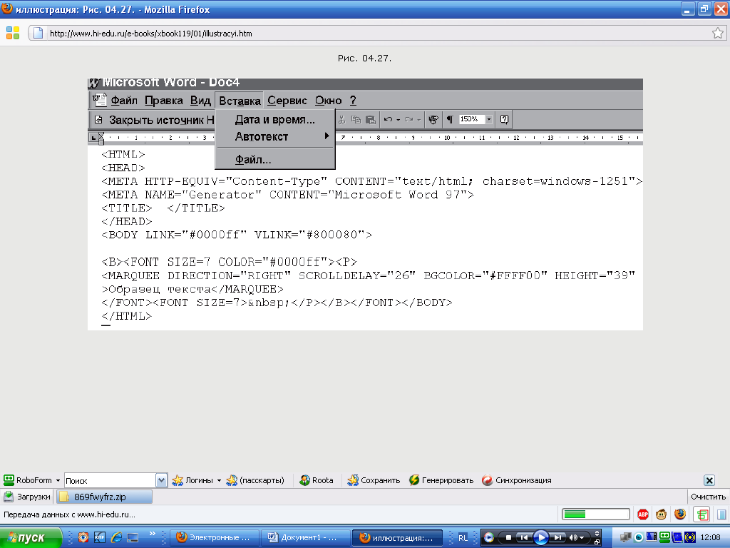Click the RoboForm toolbar button

[28, 480]
